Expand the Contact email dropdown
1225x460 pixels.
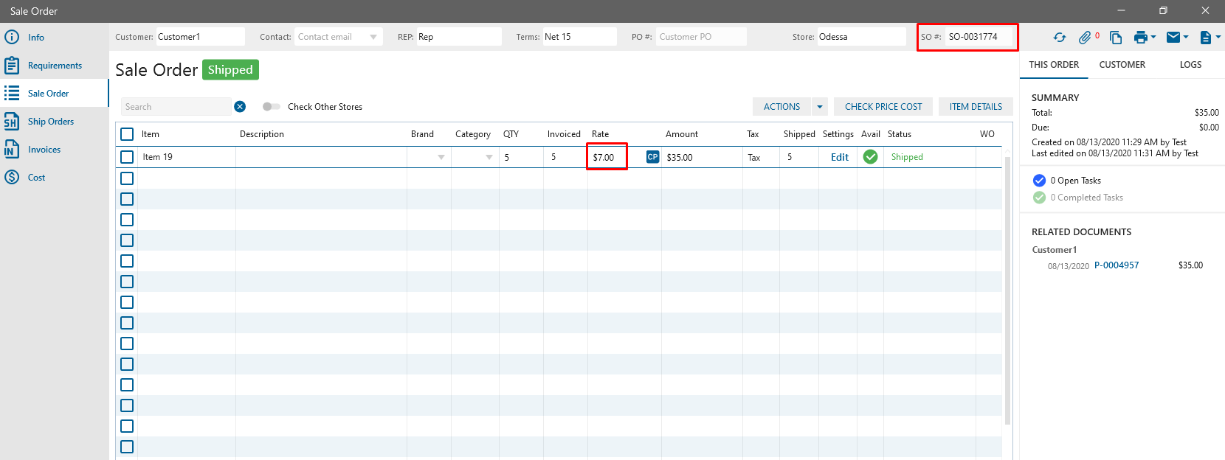(373, 37)
